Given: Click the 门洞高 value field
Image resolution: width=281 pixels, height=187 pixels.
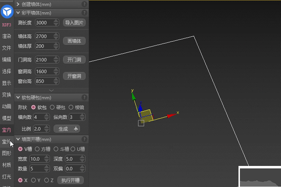Looking at the screenshot, I should pos(44,60).
